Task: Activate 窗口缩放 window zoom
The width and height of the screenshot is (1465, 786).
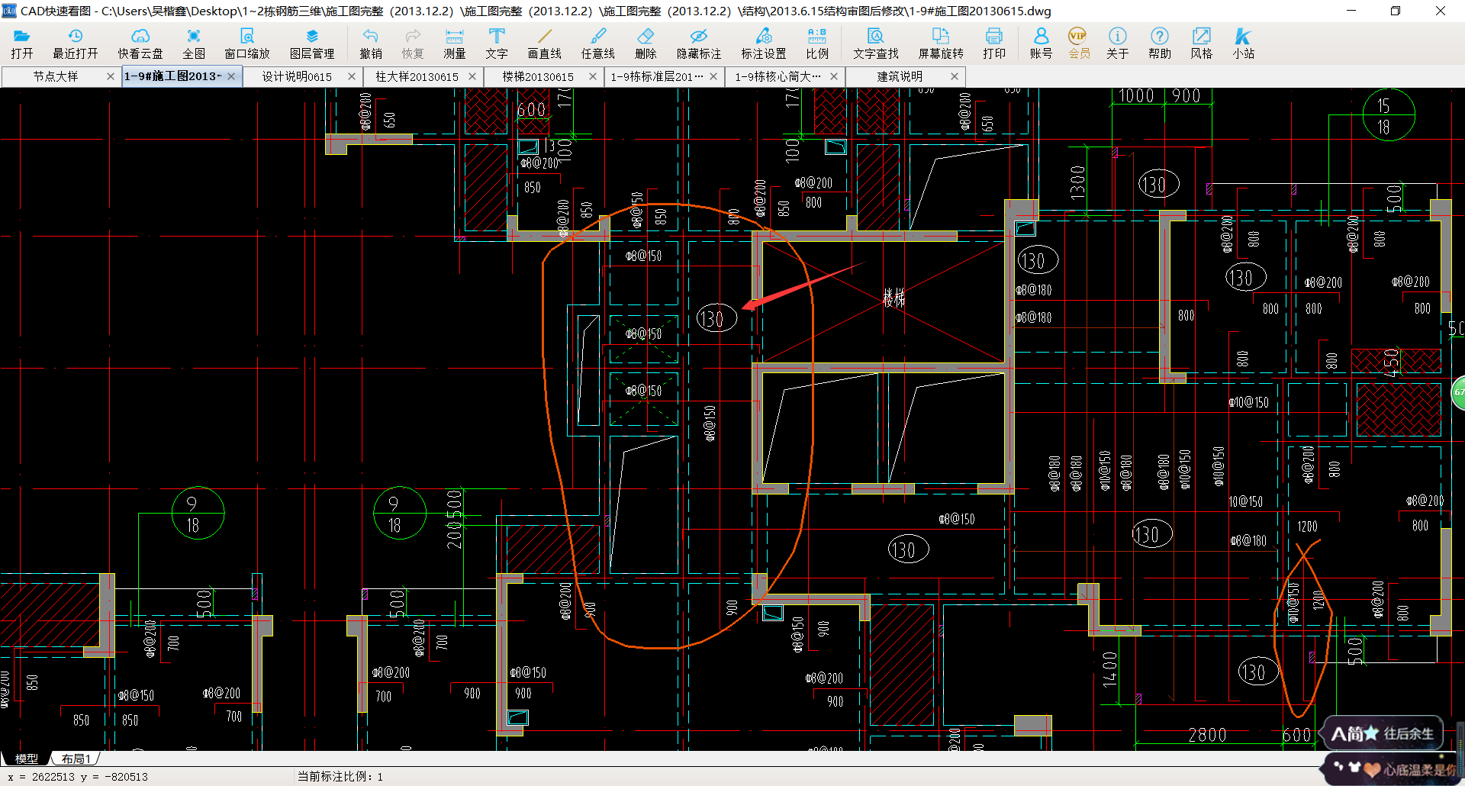Action: tap(247, 43)
